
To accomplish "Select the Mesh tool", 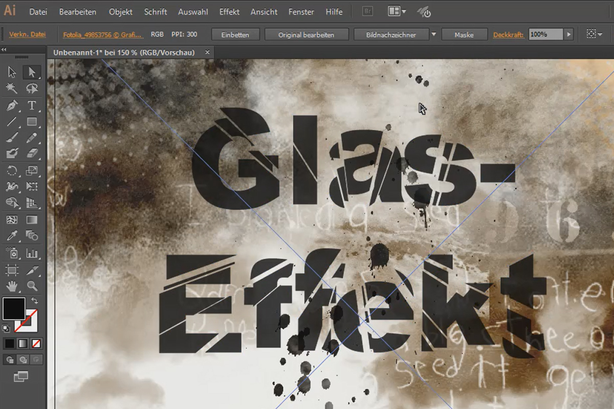I will coord(12,220).
